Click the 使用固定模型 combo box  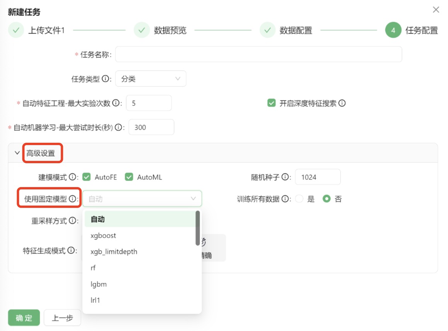(x=142, y=199)
